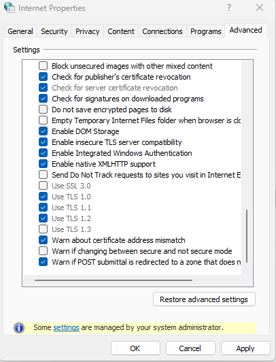Click the horizontal scrollbar in settings list
The height and width of the screenshot is (362, 276).
click(x=114, y=280)
